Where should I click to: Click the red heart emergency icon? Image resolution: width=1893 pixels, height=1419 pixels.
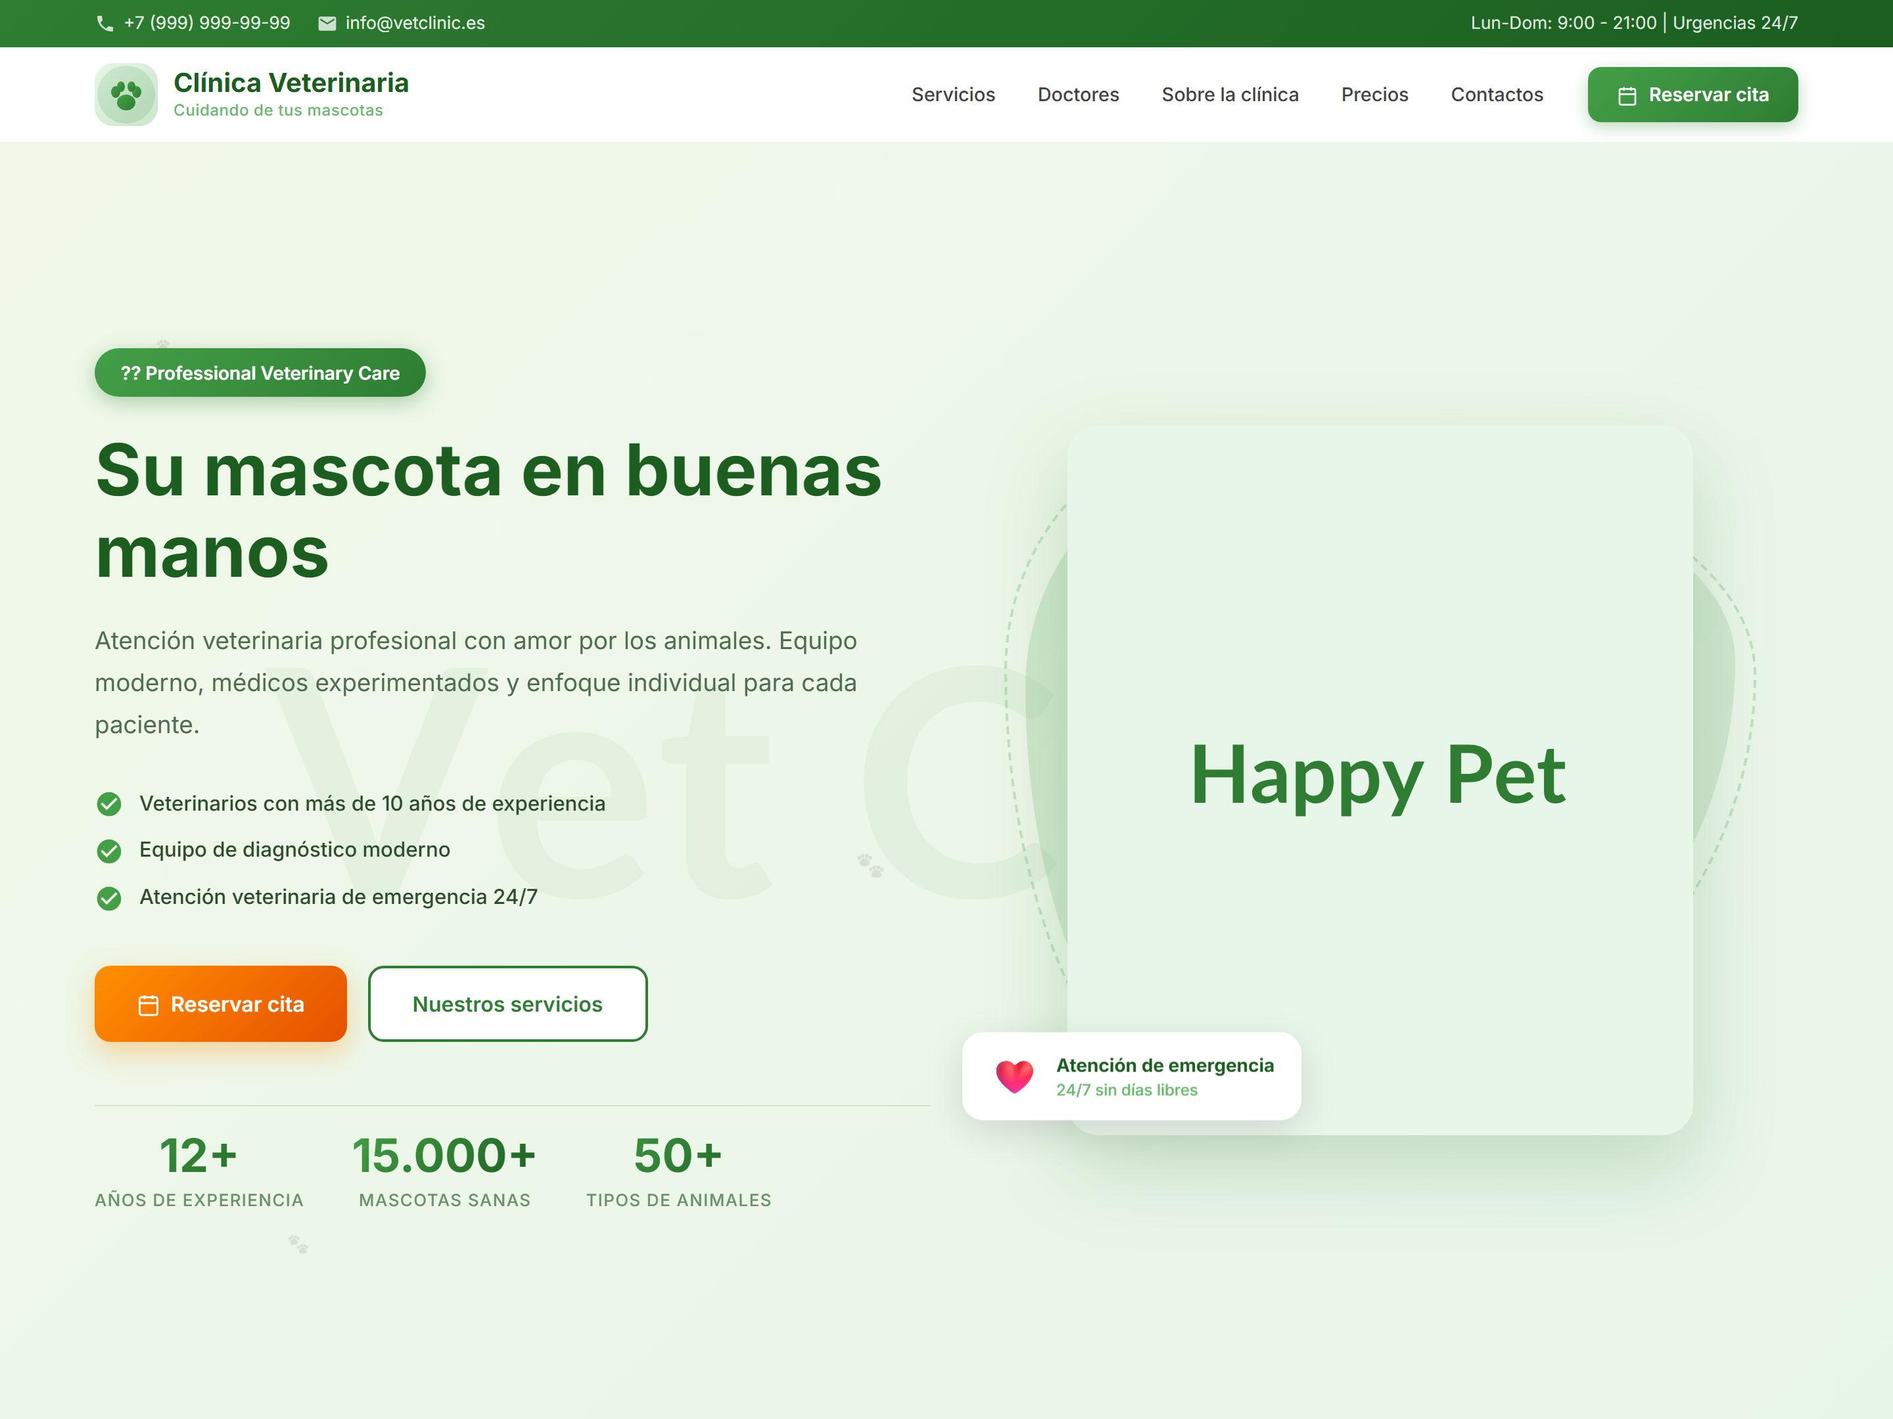(x=1014, y=1076)
